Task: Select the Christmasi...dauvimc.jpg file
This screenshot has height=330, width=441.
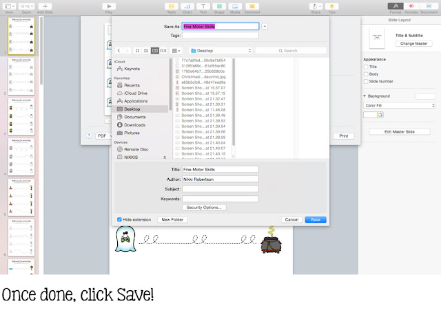Action: click(203, 76)
